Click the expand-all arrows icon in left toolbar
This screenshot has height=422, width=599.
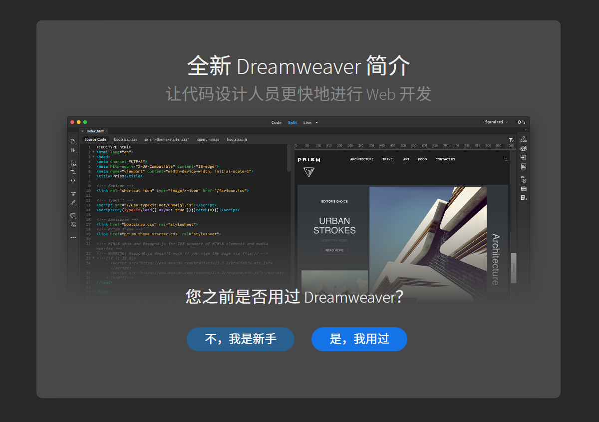pyautogui.click(x=73, y=193)
